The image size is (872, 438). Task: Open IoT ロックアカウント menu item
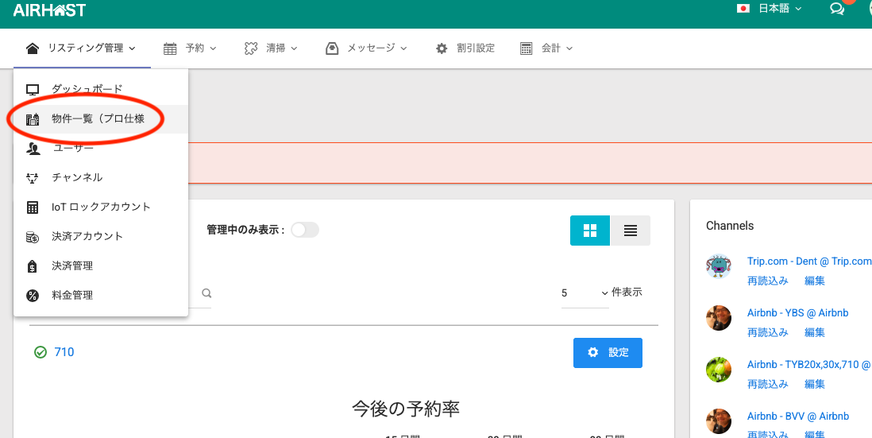tap(101, 207)
